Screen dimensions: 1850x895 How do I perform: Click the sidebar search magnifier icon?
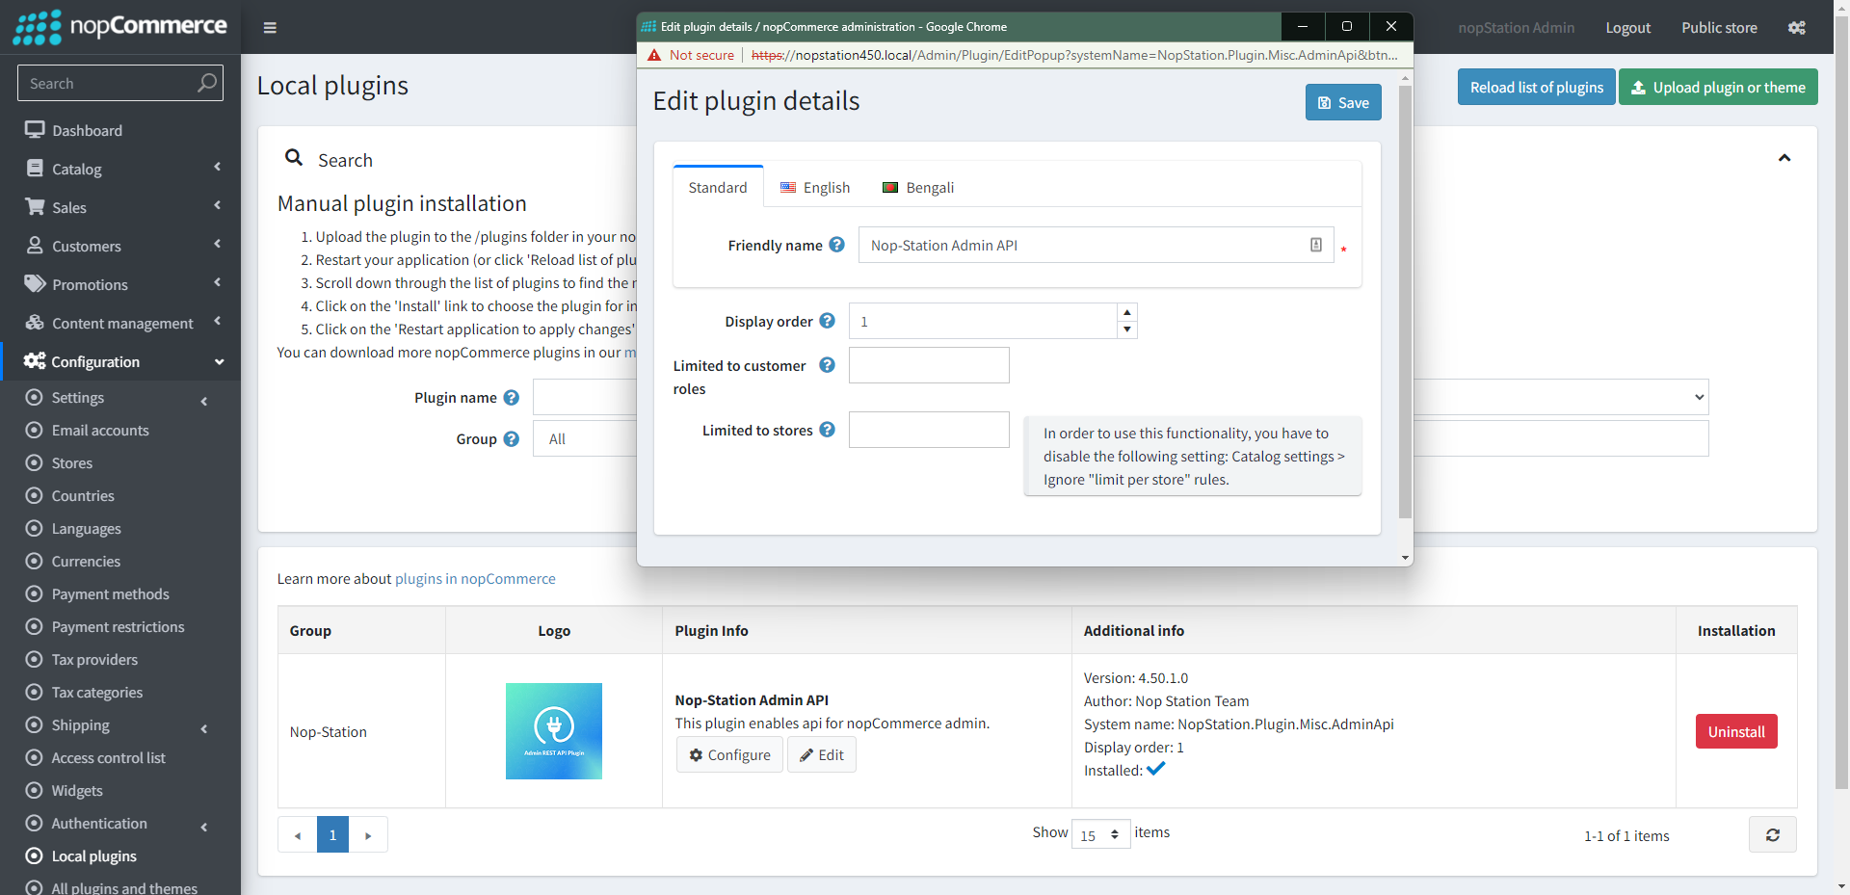(207, 83)
